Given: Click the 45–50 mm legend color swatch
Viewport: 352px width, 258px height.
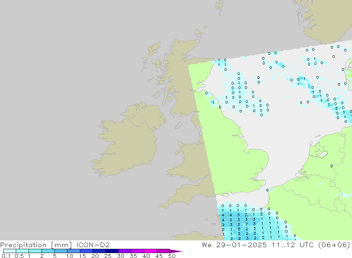Looking at the screenshot, I should (x=163, y=251).
